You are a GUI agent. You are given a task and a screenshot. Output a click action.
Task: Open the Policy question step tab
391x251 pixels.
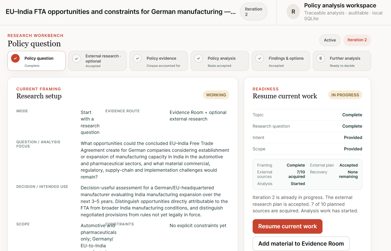[37, 61]
